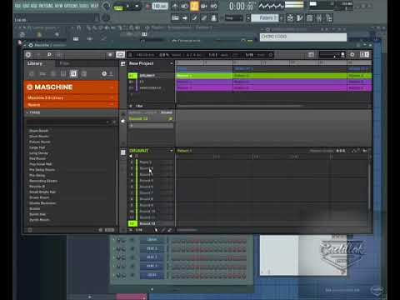Screen dimensions: 400x300
Task: Click the CHINO LOGO text field
Action: tap(303, 37)
